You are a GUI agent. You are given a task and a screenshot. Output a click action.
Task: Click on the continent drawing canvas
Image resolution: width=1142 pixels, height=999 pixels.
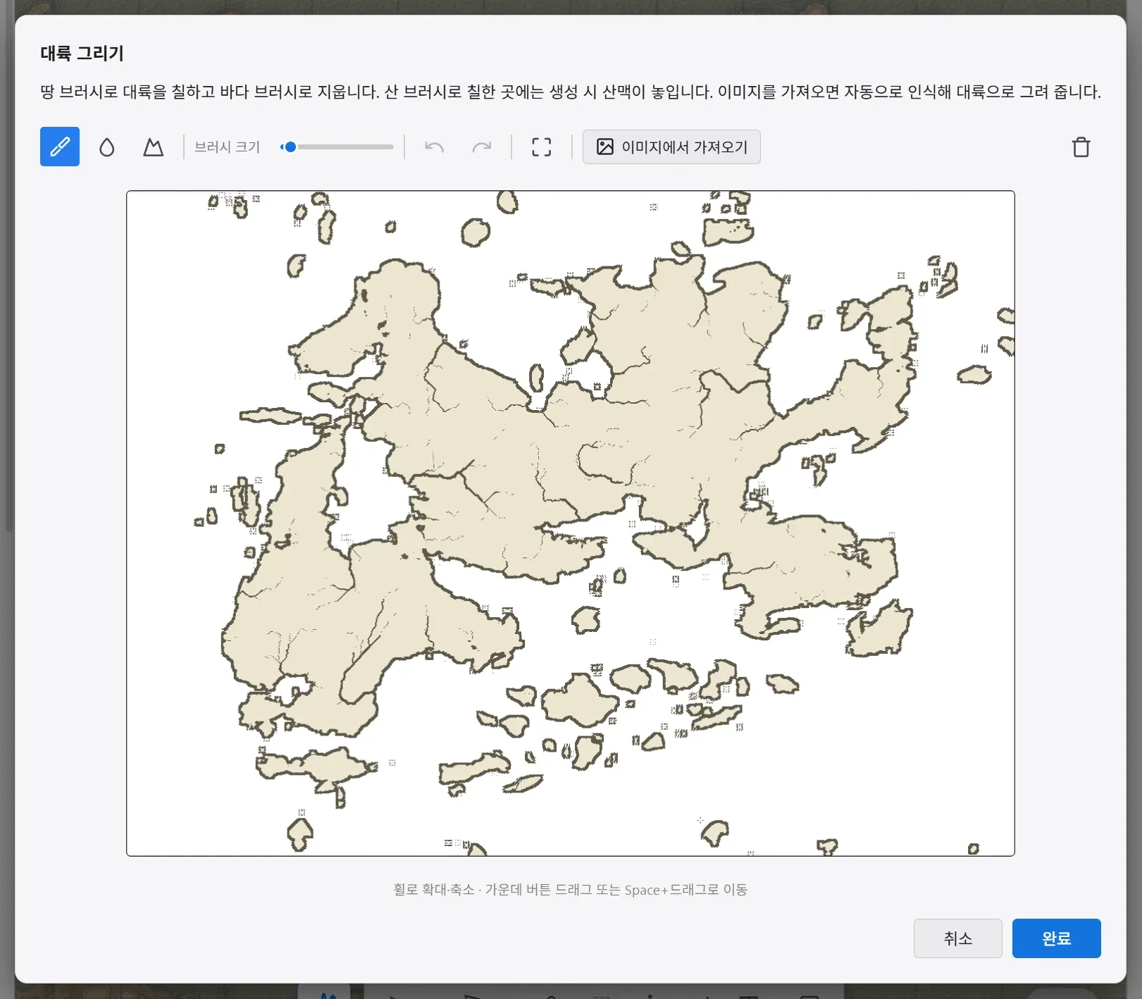pyautogui.click(x=571, y=523)
